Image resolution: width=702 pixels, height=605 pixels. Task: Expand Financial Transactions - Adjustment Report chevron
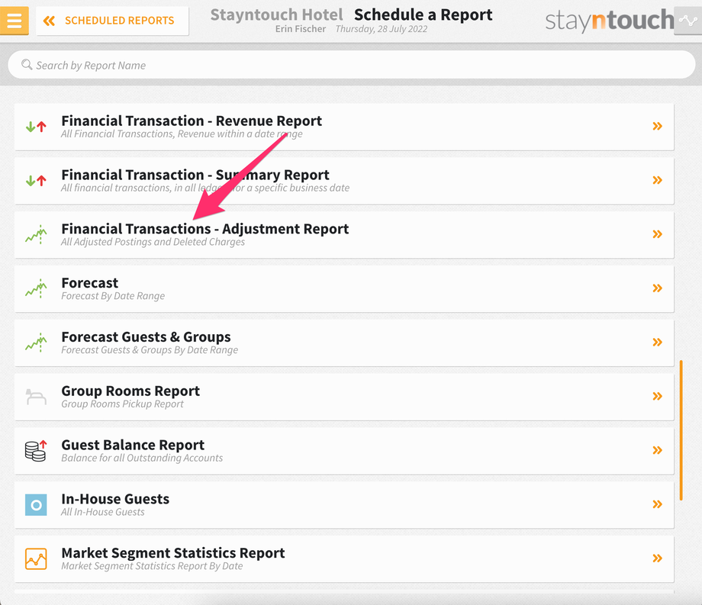pyautogui.click(x=657, y=234)
